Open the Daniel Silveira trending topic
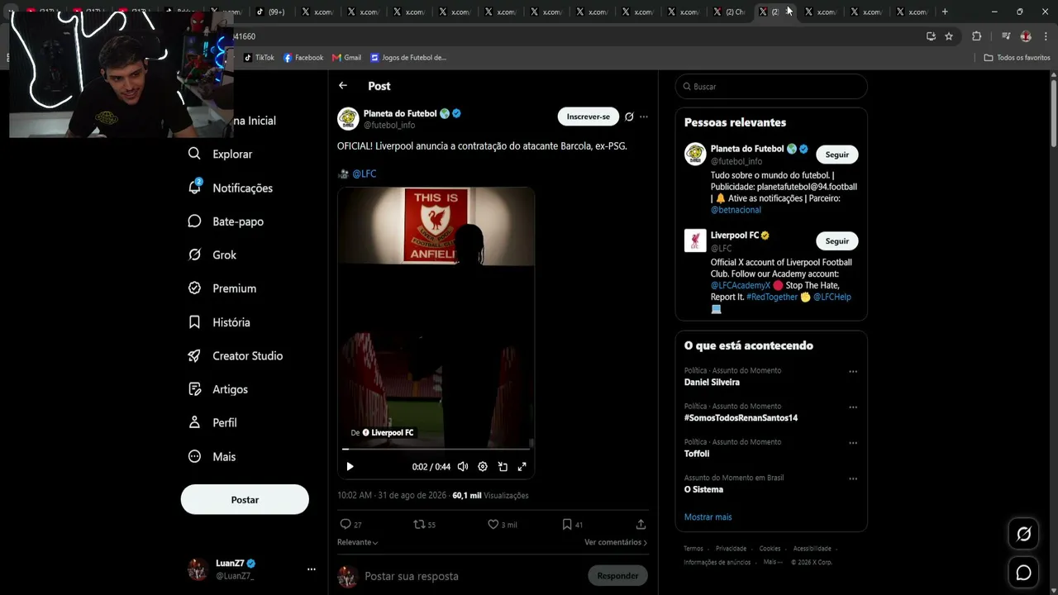 [x=712, y=383]
